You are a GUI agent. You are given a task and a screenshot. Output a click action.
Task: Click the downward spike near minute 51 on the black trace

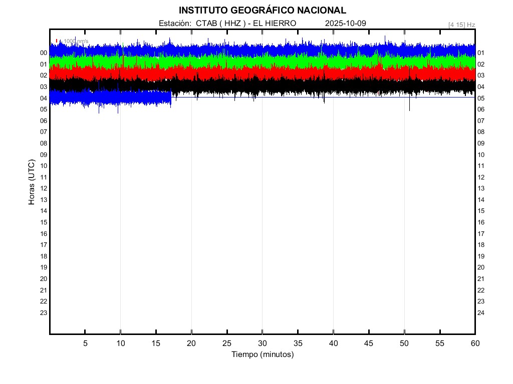409,106
